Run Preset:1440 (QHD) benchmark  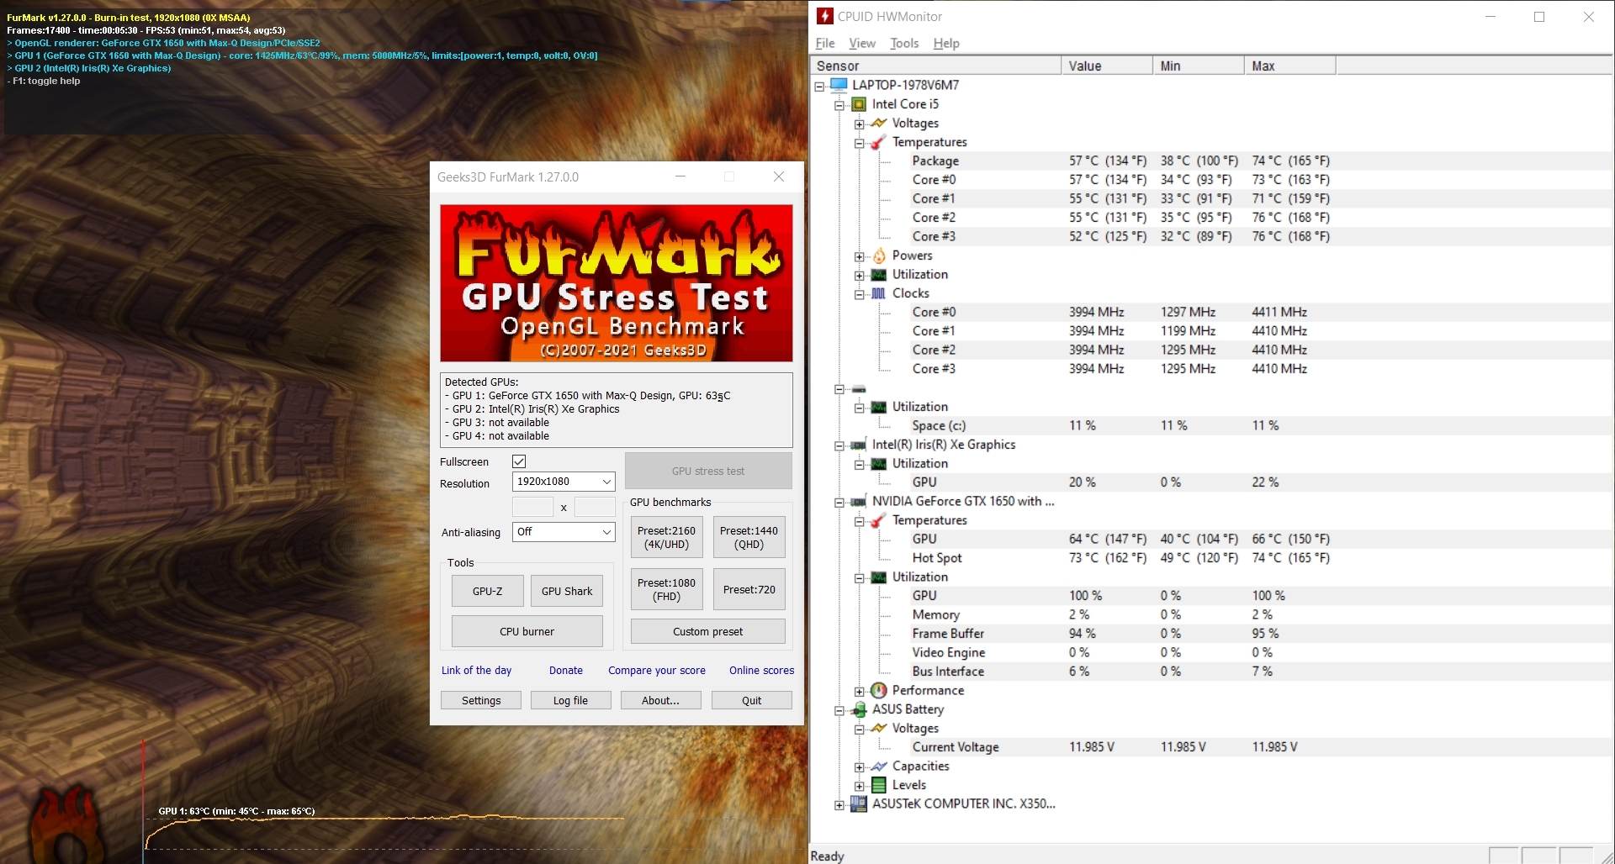749,537
